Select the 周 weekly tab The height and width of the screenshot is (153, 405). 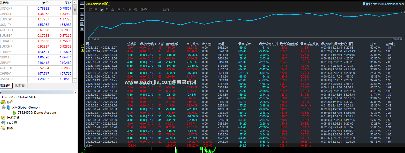[101, 10]
